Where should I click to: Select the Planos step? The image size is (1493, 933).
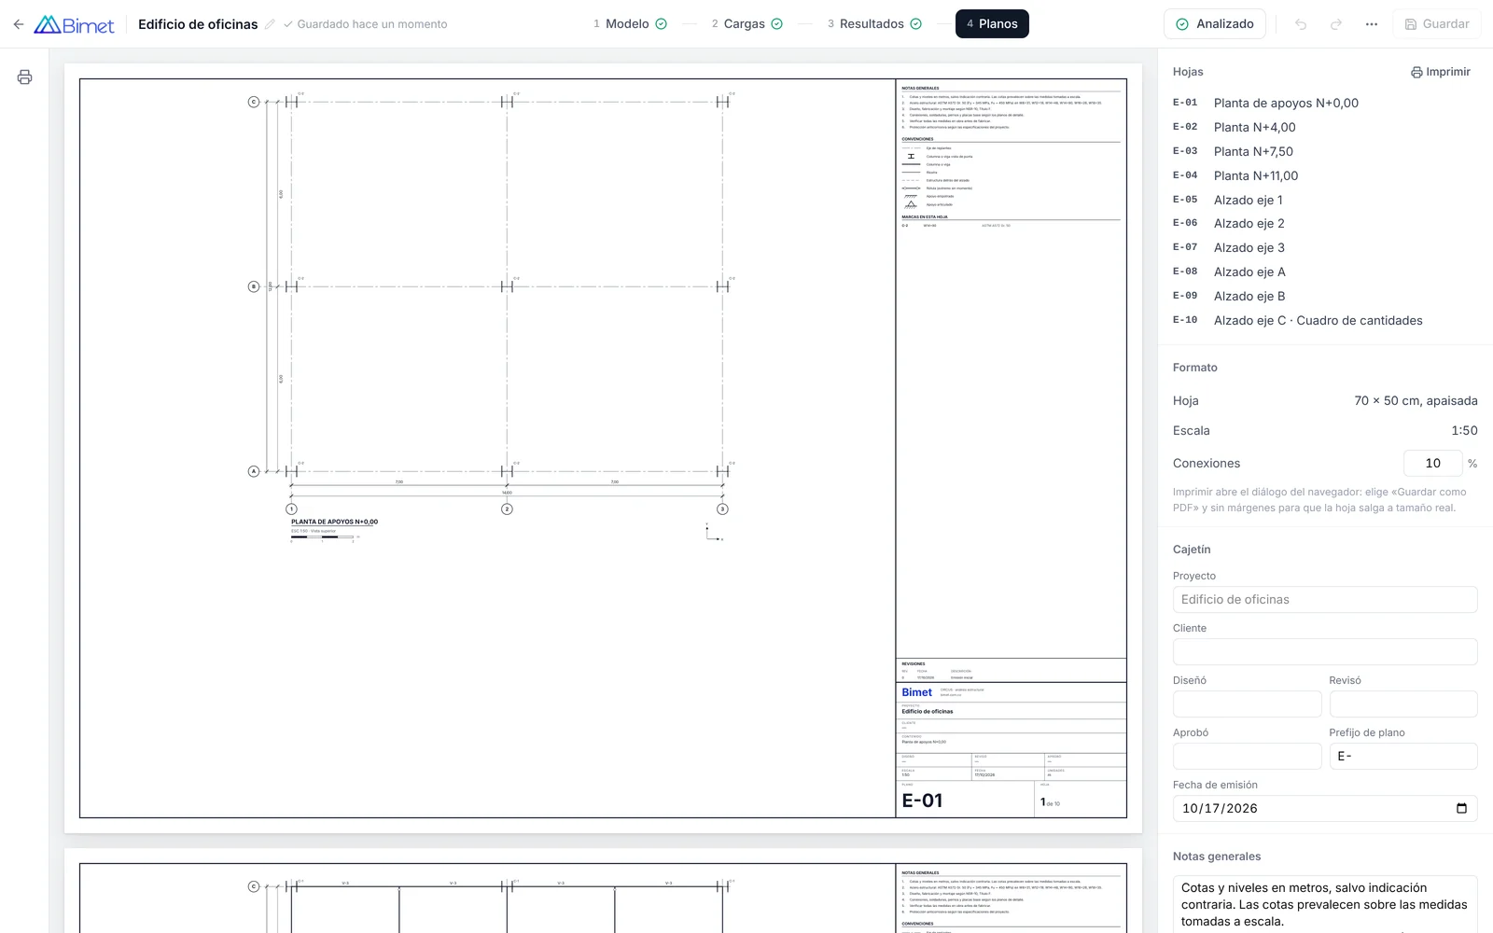(992, 24)
